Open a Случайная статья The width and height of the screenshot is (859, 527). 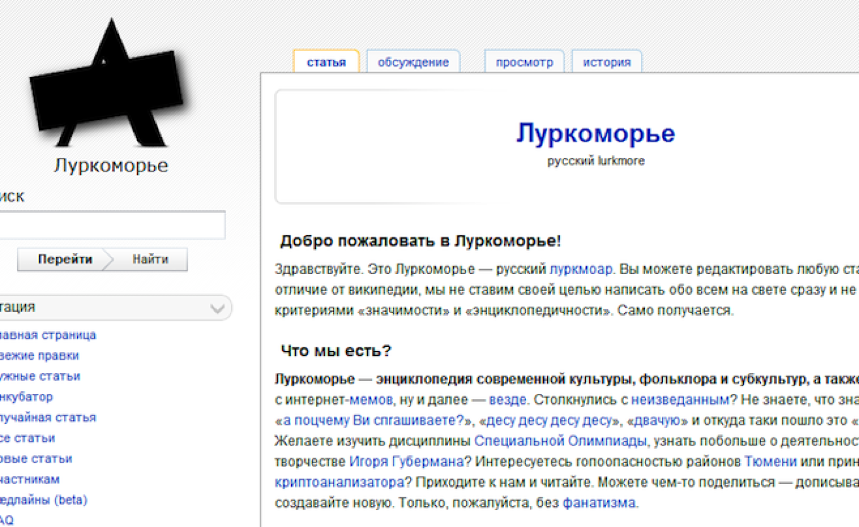(47, 417)
